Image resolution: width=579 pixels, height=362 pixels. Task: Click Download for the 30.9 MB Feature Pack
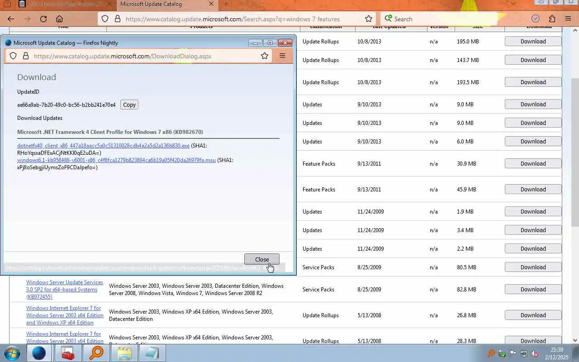[533, 163]
